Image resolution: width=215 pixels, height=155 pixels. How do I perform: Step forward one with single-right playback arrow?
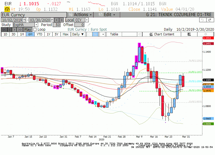point(14,30)
